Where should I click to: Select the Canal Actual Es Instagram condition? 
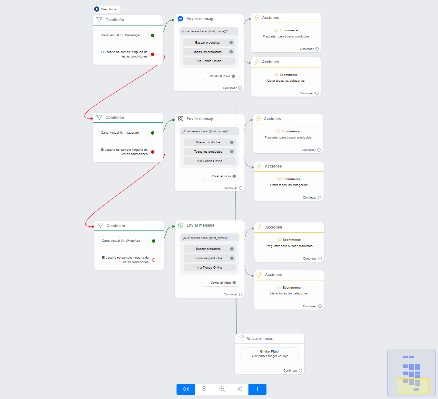(123, 133)
